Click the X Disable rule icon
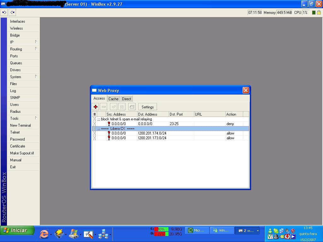323x242 pixels. pyautogui.click(x=122, y=107)
